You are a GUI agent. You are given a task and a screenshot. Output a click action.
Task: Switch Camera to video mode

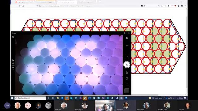127,57
